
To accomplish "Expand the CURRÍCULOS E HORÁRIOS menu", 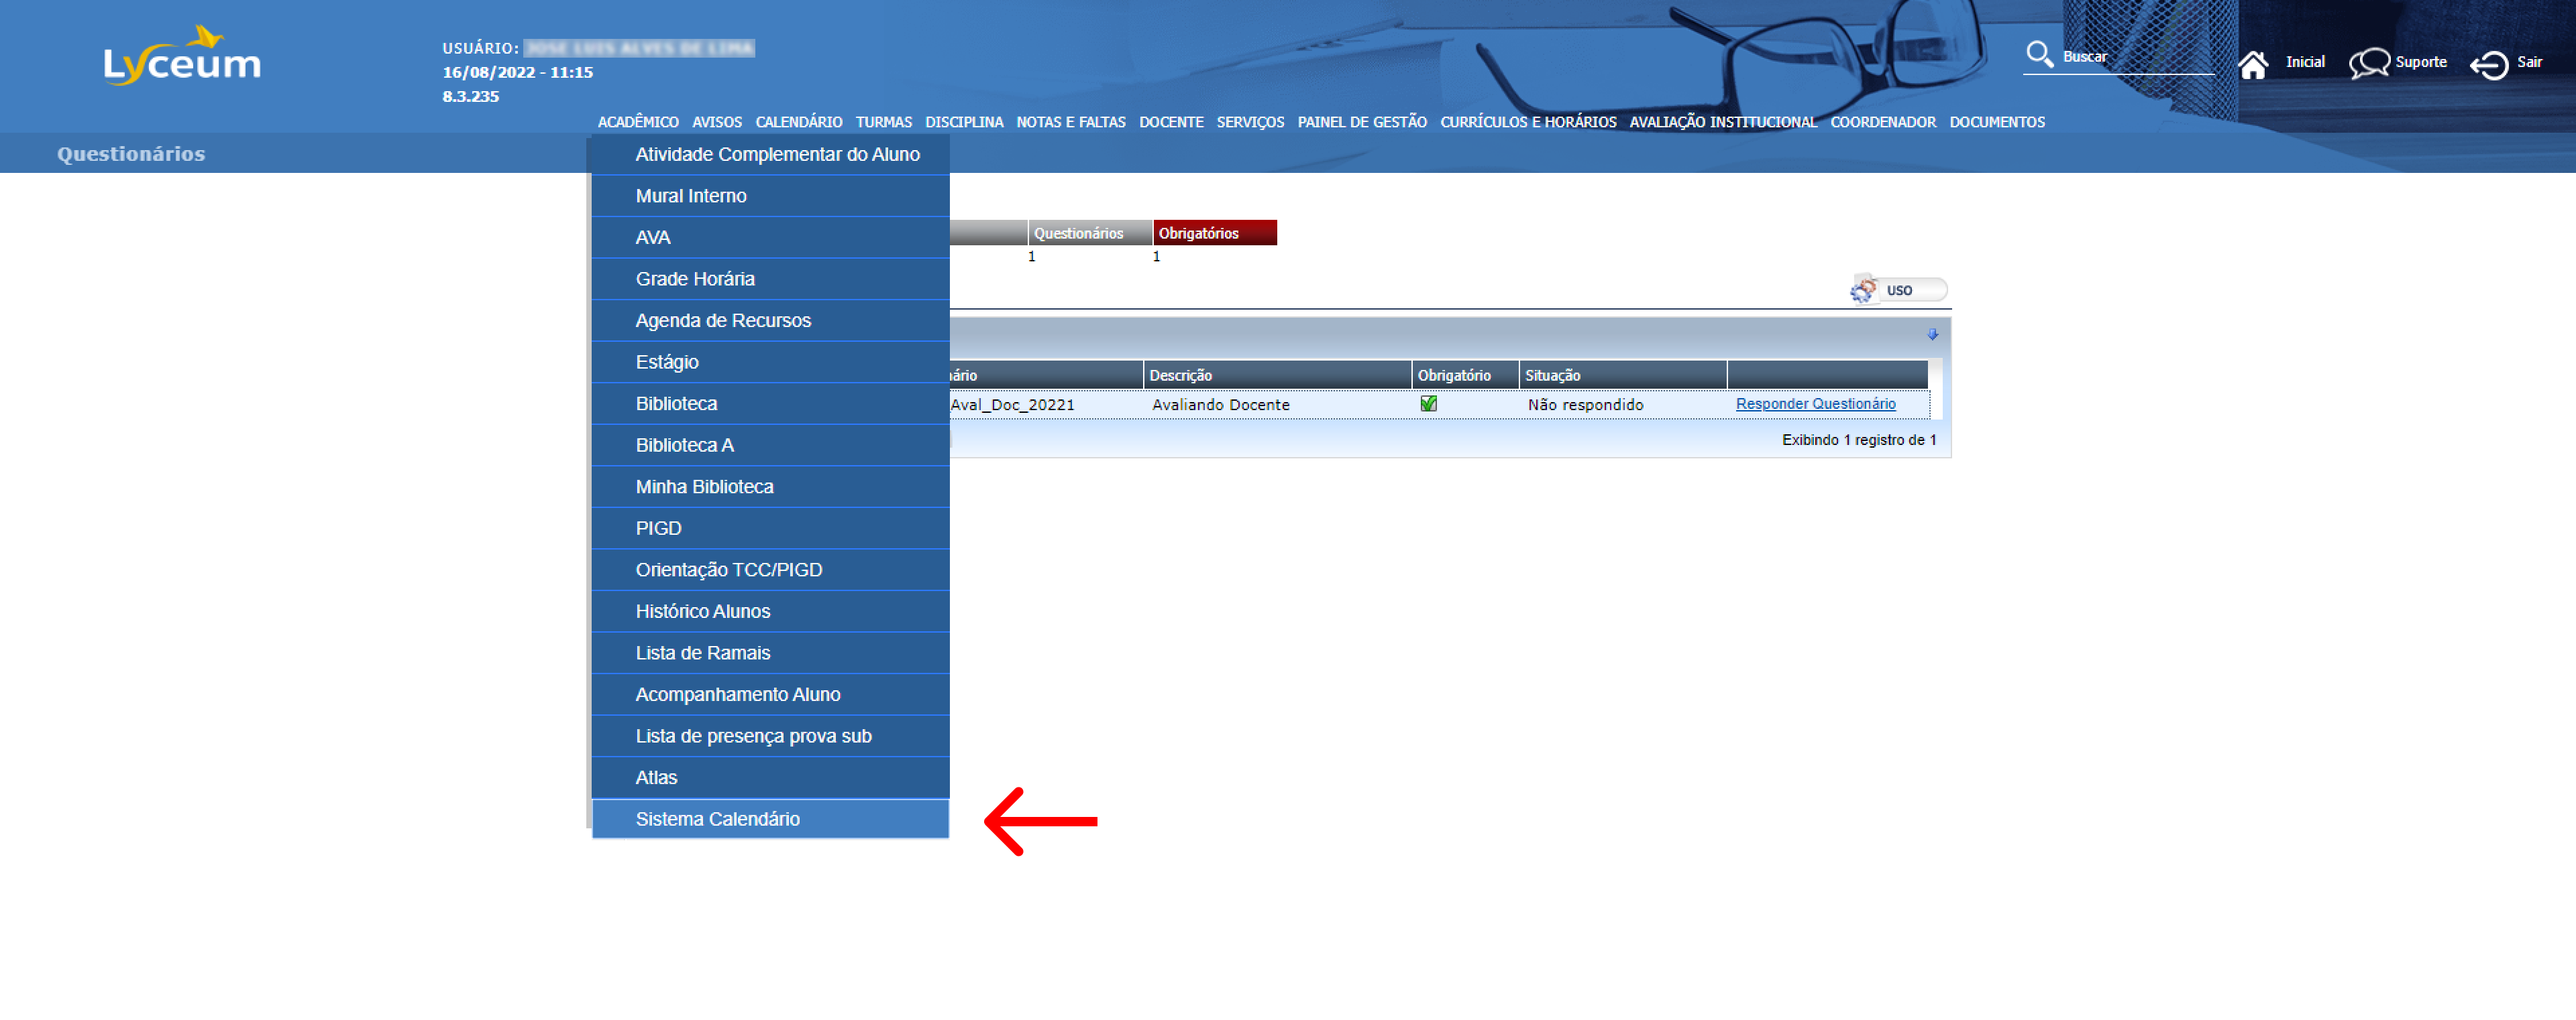I will 1527,122.
